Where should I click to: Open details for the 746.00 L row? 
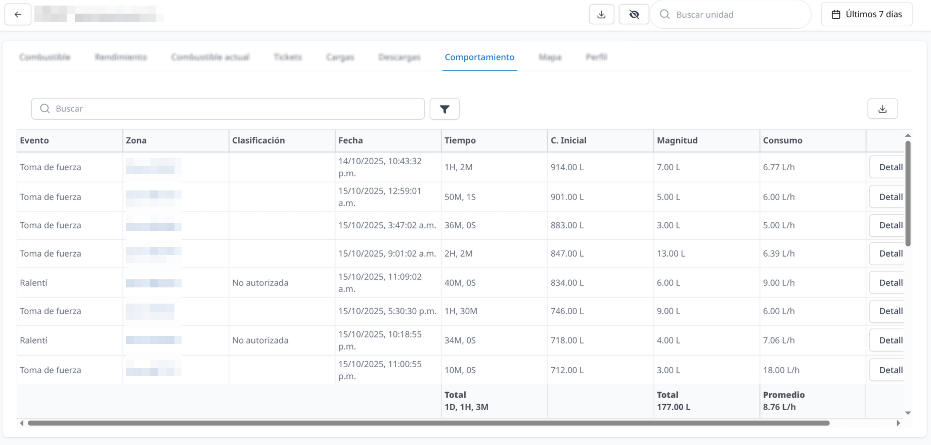[x=887, y=311]
